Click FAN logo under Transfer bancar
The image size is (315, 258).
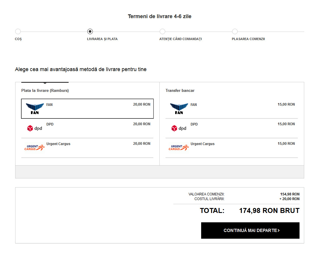coord(179,109)
